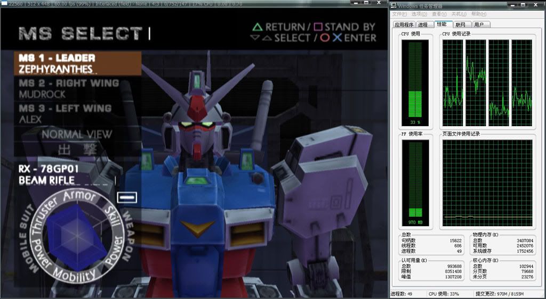The width and height of the screenshot is (546, 299).
Task: Click the Armor label on stat ring
Action: [80, 196]
